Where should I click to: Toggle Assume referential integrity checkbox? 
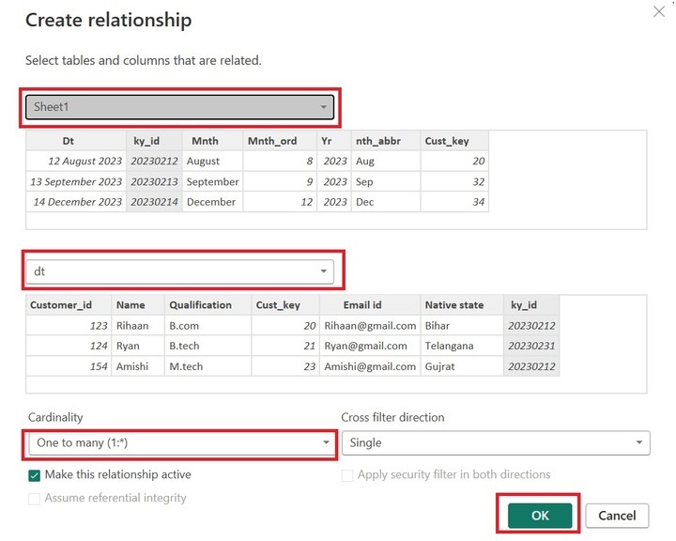pyautogui.click(x=35, y=499)
